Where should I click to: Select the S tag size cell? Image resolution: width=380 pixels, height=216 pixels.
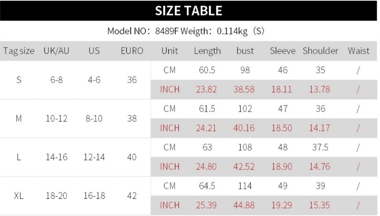[18, 80]
